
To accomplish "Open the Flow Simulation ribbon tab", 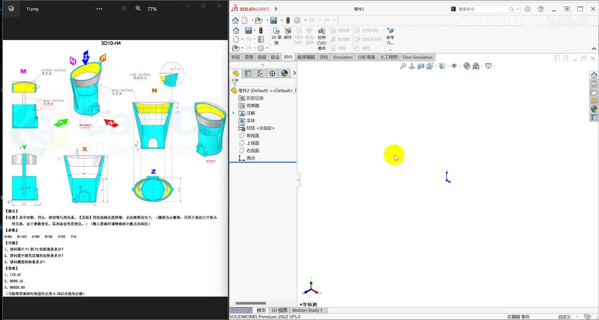I will pyautogui.click(x=417, y=57).
